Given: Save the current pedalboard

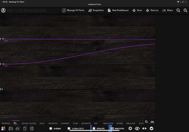Looking at the screenshot, I should tap(137, 10).
